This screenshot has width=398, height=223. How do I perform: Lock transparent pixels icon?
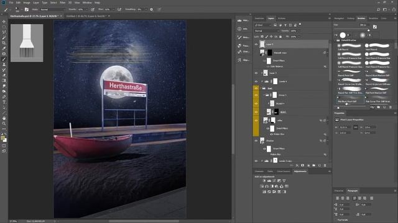(x=262, y=37)
